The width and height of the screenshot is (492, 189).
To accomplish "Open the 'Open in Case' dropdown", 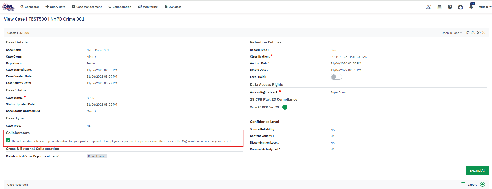I will point(452,33).
